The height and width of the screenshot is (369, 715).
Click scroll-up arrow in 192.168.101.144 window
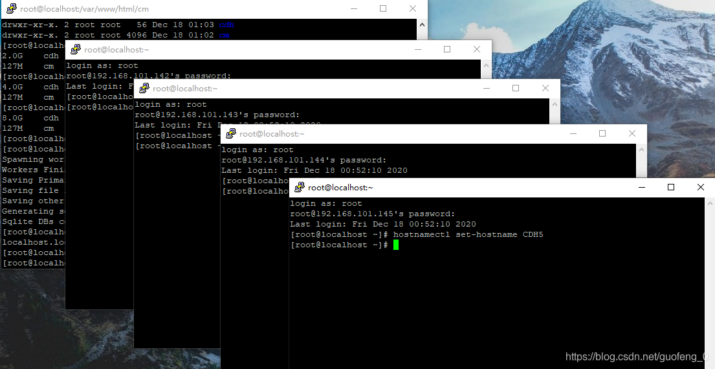click(x=641, y=150)
